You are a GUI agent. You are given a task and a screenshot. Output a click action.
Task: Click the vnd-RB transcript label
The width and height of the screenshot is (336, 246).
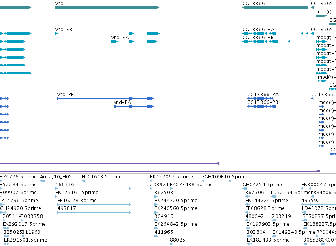tap(64, 30)
